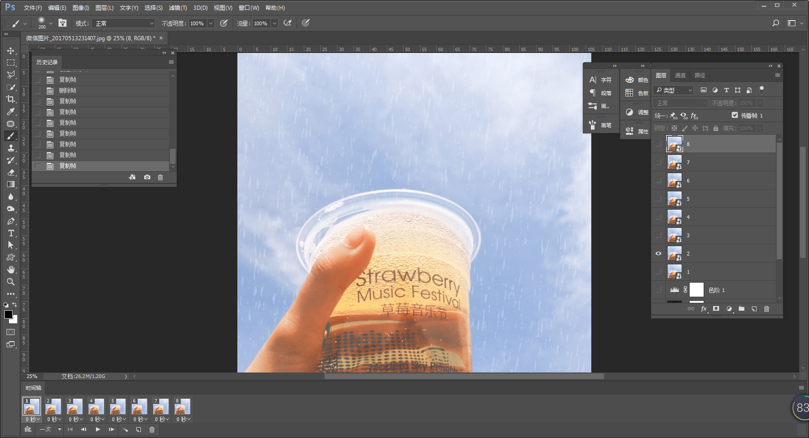
Task: Duplicate the selected frame in the timeline
Action: (x=139, y=430)
